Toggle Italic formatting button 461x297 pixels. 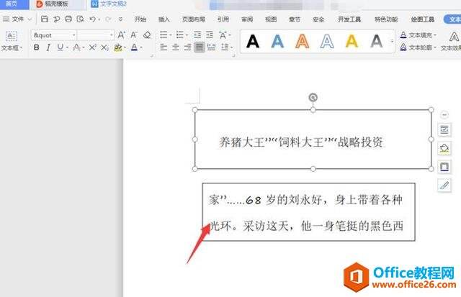pyautogui.click(x=48, y=47)
